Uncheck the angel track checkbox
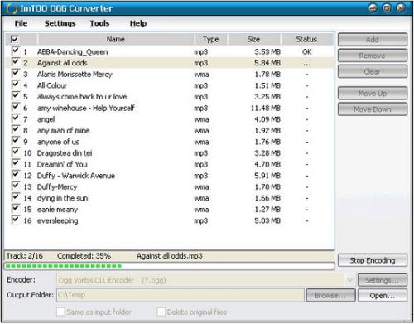The height and width of the screenshot is (324, 414). [x=15, y=118]
